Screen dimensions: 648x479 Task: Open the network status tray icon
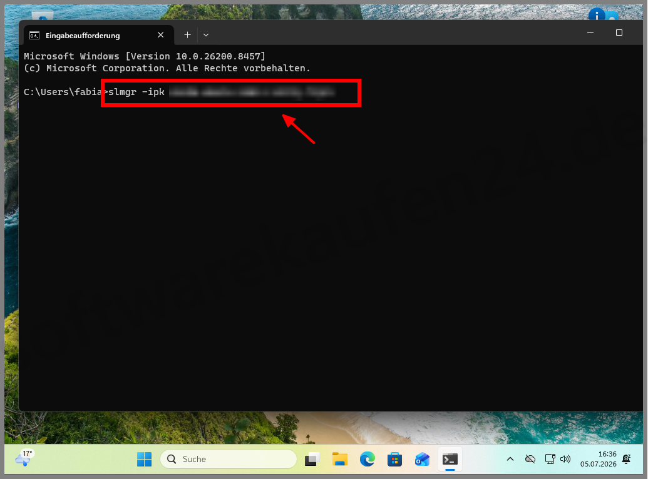click(550, 459)
